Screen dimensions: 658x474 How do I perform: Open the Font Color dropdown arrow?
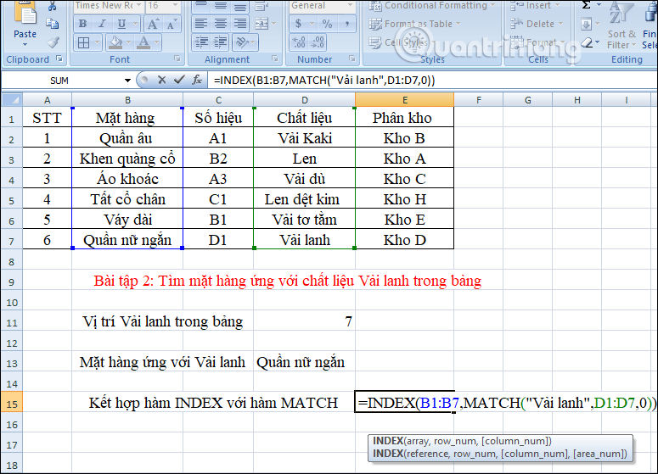[156, 42]
